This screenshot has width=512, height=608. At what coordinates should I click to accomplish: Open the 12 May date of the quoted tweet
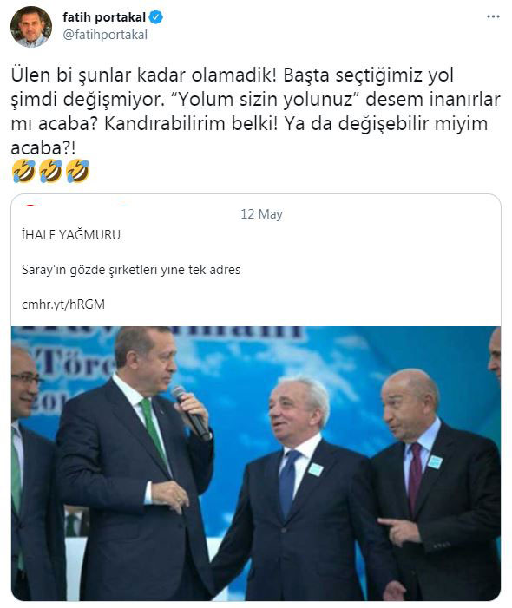pos(261,214)
